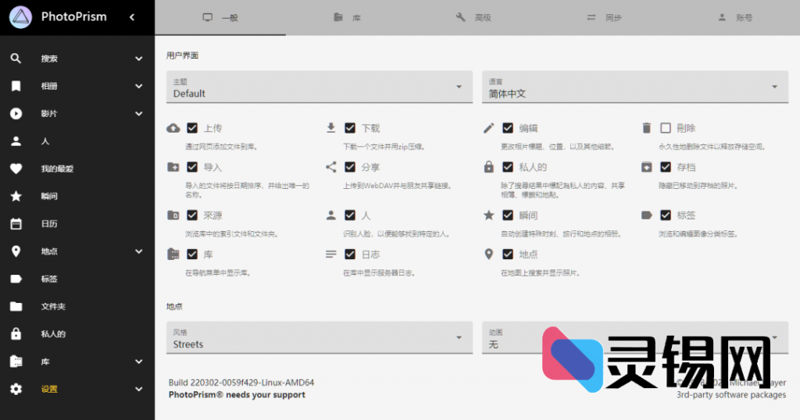Disable the 分享 share checkbox
Screen dimensions: 800x420
[x=350, y=167]
